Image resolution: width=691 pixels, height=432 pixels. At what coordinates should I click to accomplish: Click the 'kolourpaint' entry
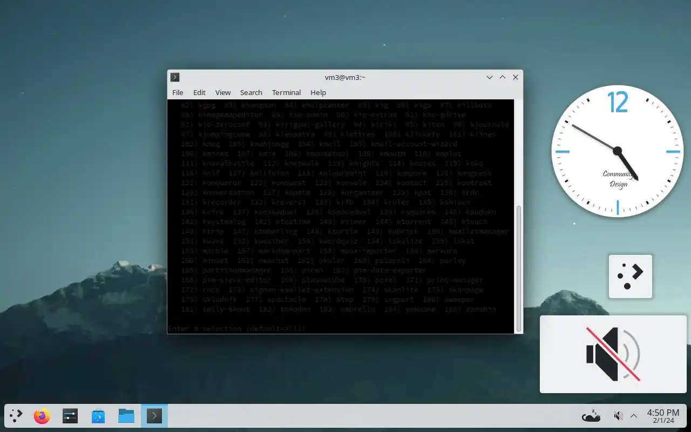click(342, 173)
